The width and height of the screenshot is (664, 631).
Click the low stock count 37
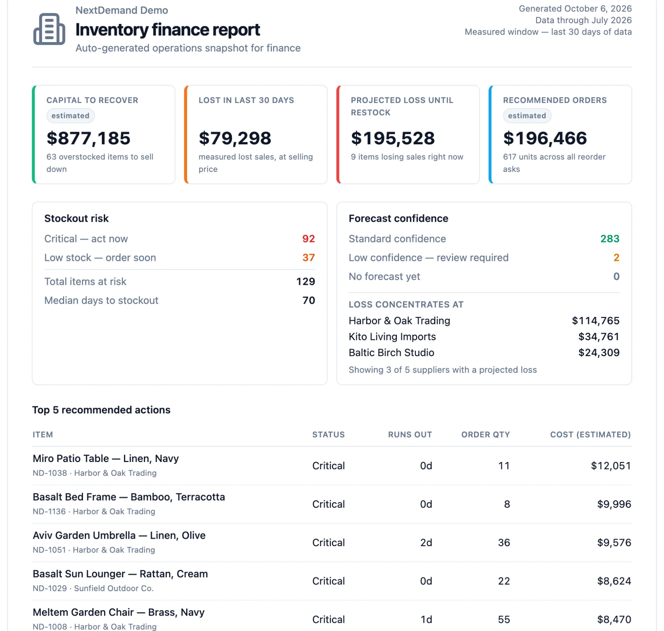308,258
